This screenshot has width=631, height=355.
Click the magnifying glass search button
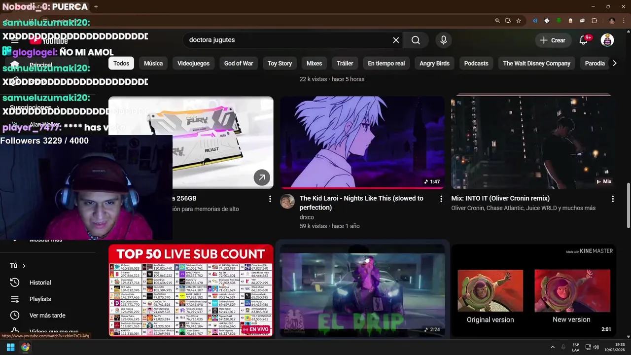416,40
